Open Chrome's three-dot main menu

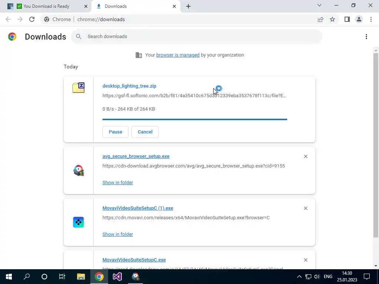[371, 19]
